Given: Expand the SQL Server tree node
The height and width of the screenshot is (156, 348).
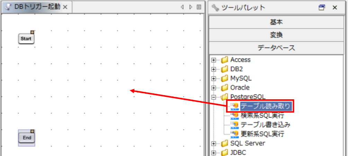Looking at the screenshot, I should (214, 144).
